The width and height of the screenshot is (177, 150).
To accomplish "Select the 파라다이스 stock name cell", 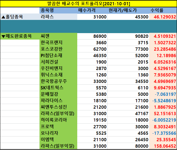I will point(58,100).
